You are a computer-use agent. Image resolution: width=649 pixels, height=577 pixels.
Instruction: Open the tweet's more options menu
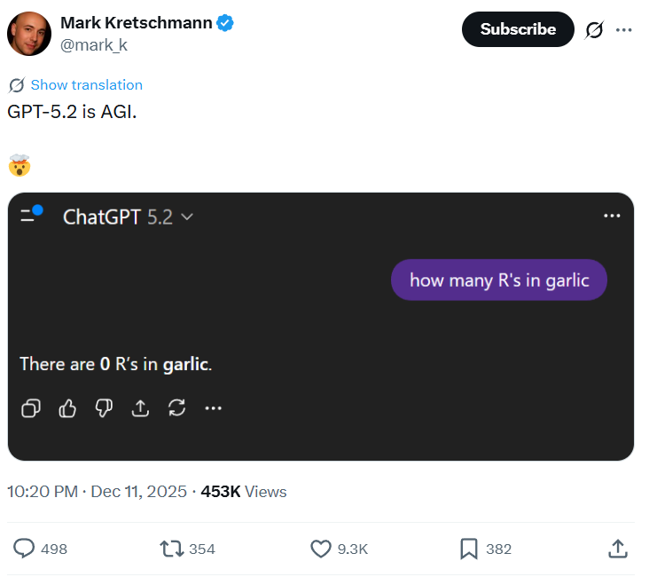pyautogui.click(x=624, y=29)
